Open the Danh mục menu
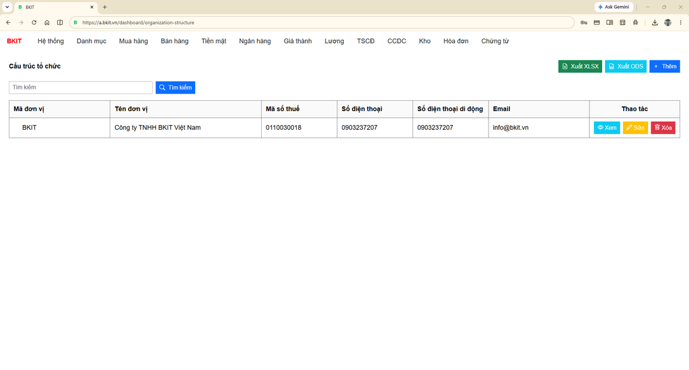The height and width of the screenshot is (370, 689). (x=92, y=41)
